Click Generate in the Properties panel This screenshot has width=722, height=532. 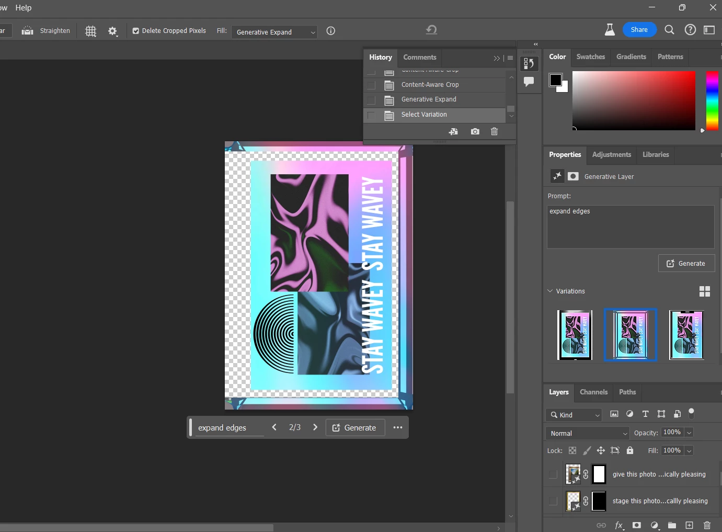686,264
